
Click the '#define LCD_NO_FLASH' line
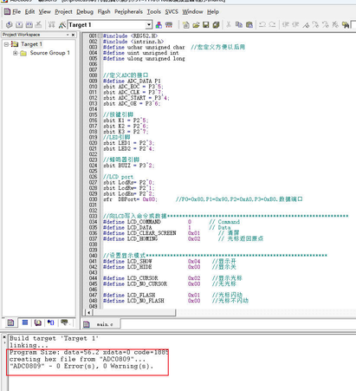(x=133, y=301)
